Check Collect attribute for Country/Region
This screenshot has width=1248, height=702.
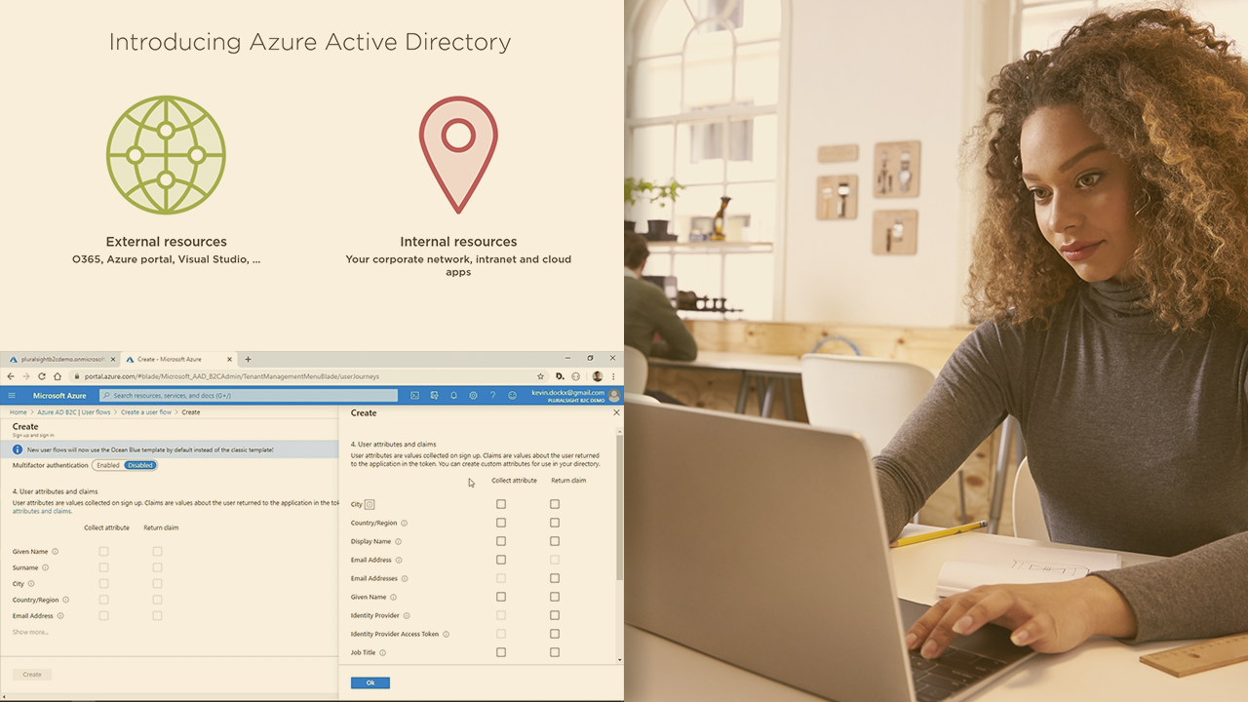pyautogui.click(x=500, y=523)
